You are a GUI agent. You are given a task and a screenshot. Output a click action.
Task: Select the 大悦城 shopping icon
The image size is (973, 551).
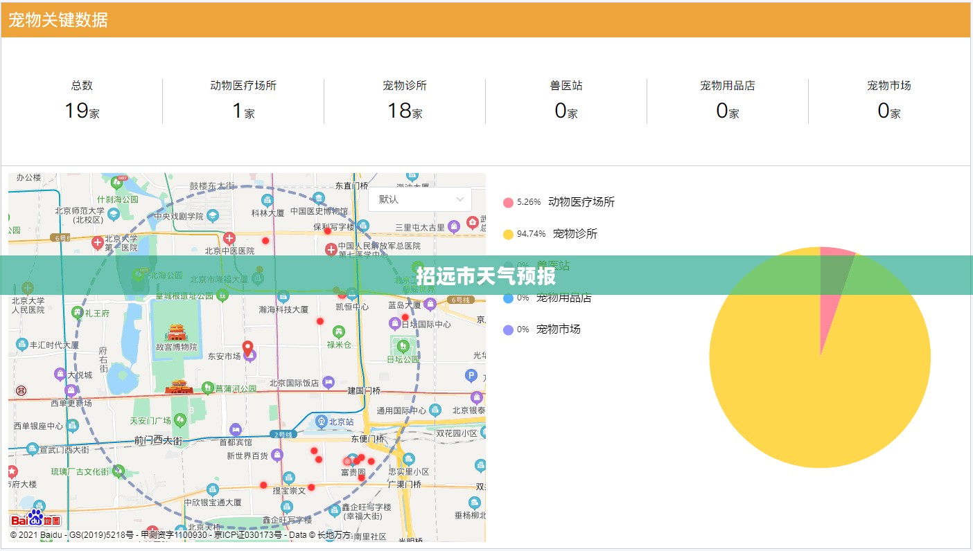click(60, 374)
